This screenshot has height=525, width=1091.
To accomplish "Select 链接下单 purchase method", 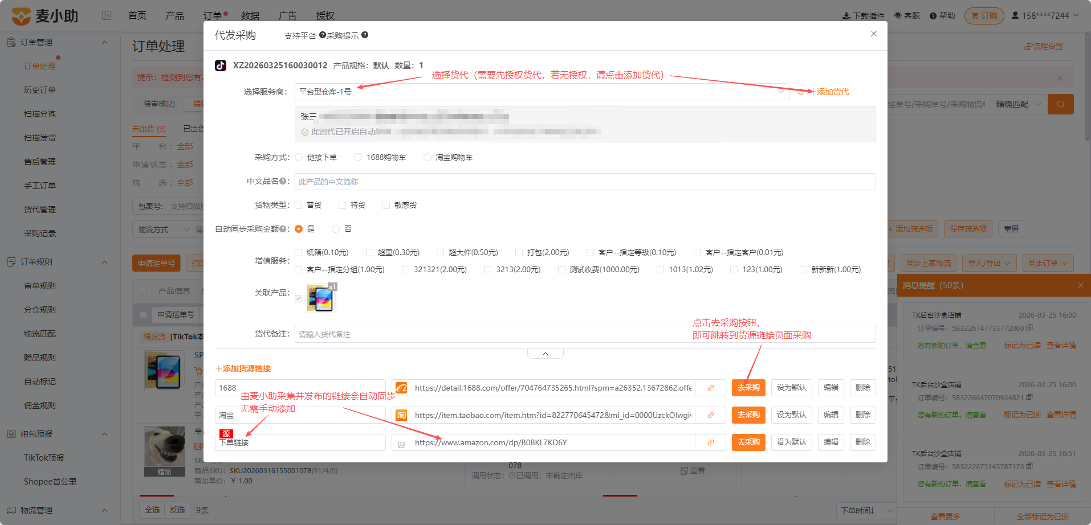I will (x=299, y=157).
